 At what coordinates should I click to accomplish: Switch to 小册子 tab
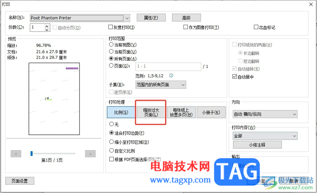(211, 112)
